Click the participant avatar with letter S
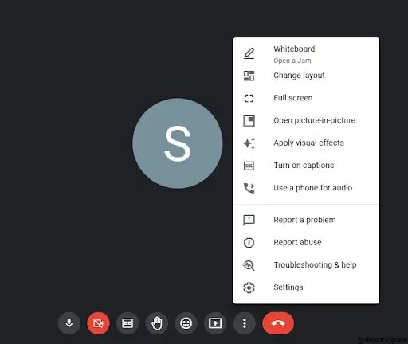The height and width of the screenshot is (344, 408). click(178, 143)
